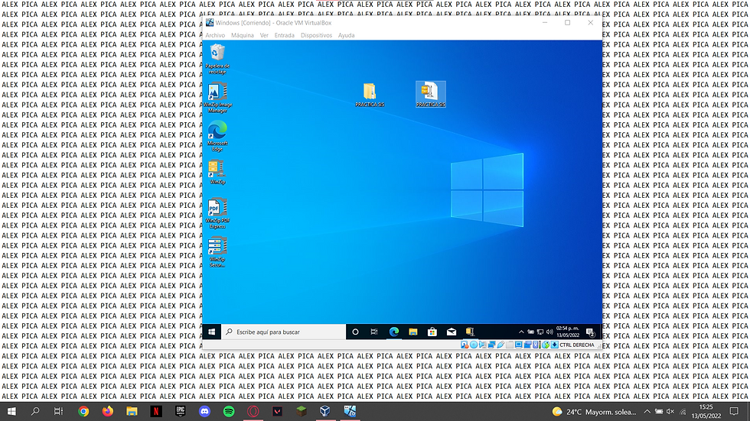
Task: Click the host Windows Start button
Action: pyautogui.click(x=11, y=411)
